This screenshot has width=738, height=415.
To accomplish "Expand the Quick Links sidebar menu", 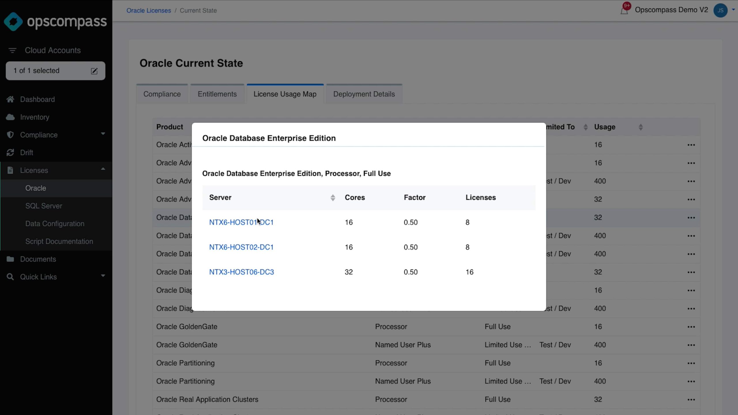I will (x=103, y=276).
